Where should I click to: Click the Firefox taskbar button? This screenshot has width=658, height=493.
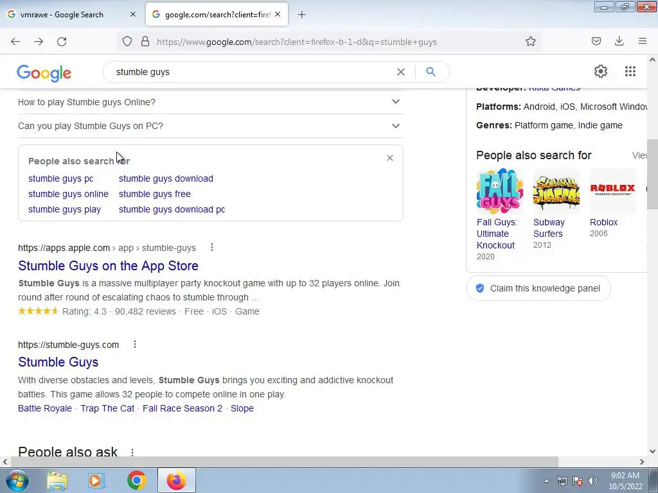click(177, 480)
